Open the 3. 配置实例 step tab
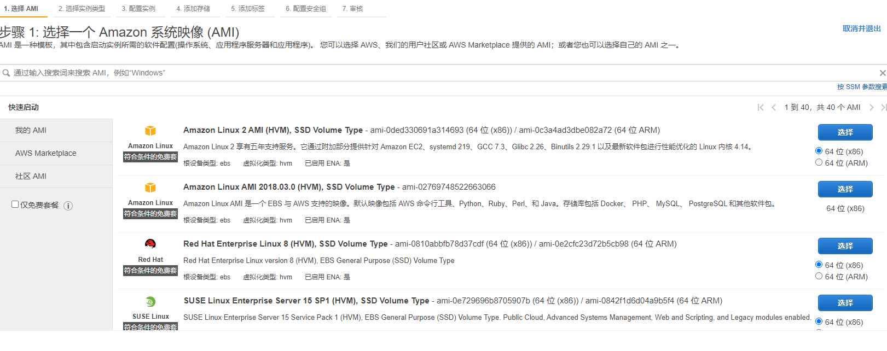 pyautogui.click(x=138, y=9)
